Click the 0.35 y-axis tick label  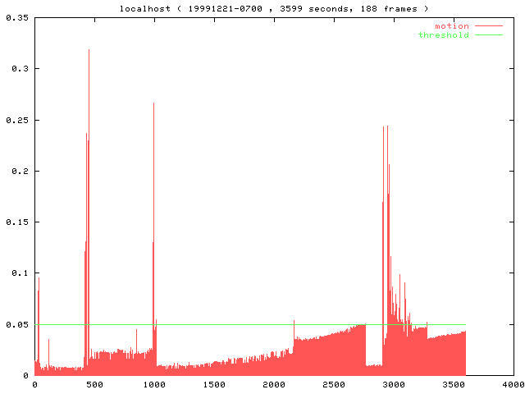click(16, 17)
